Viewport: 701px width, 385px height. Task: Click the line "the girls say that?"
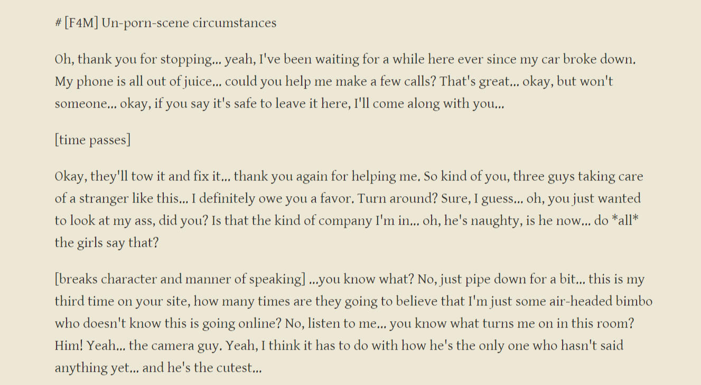[107, 243]
